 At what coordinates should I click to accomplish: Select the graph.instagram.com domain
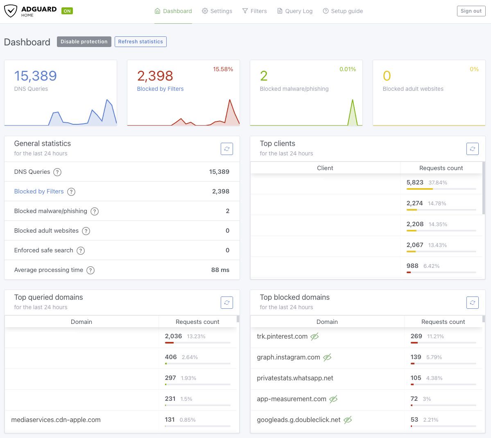(288, 357)
